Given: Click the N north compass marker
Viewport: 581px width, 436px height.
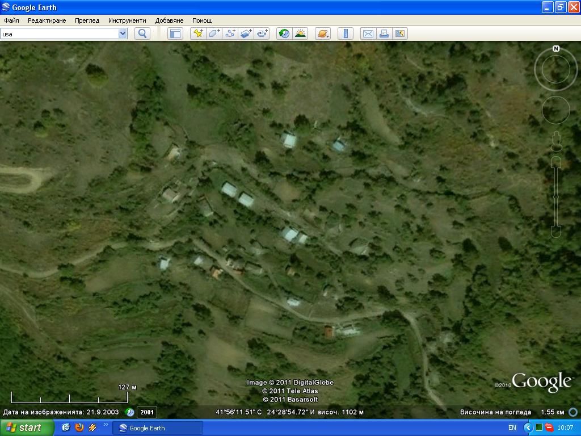Looking at the screenshot, I should pos(556,49).
